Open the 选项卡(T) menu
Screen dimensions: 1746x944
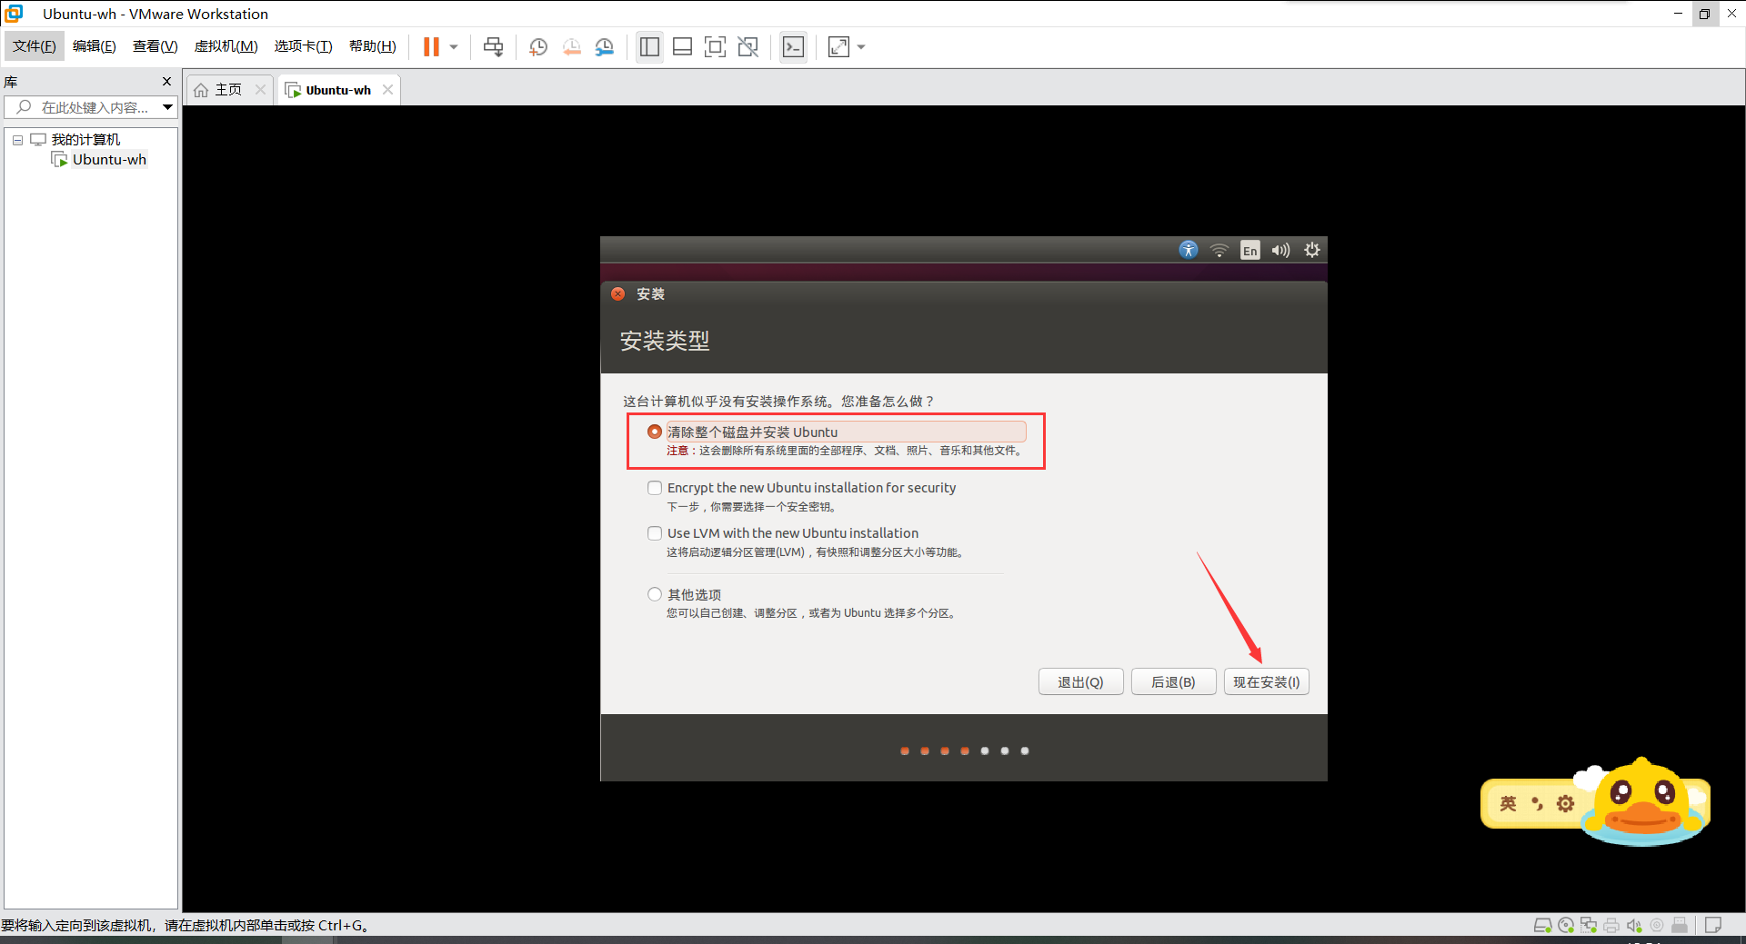click(304, 46)
